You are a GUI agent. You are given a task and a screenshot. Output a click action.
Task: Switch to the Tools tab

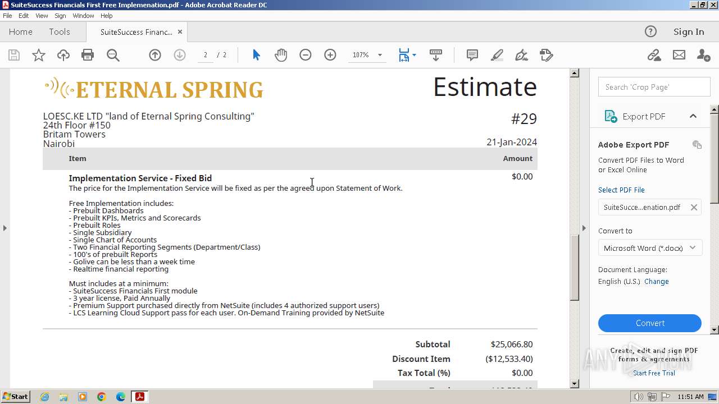(60, 32)
